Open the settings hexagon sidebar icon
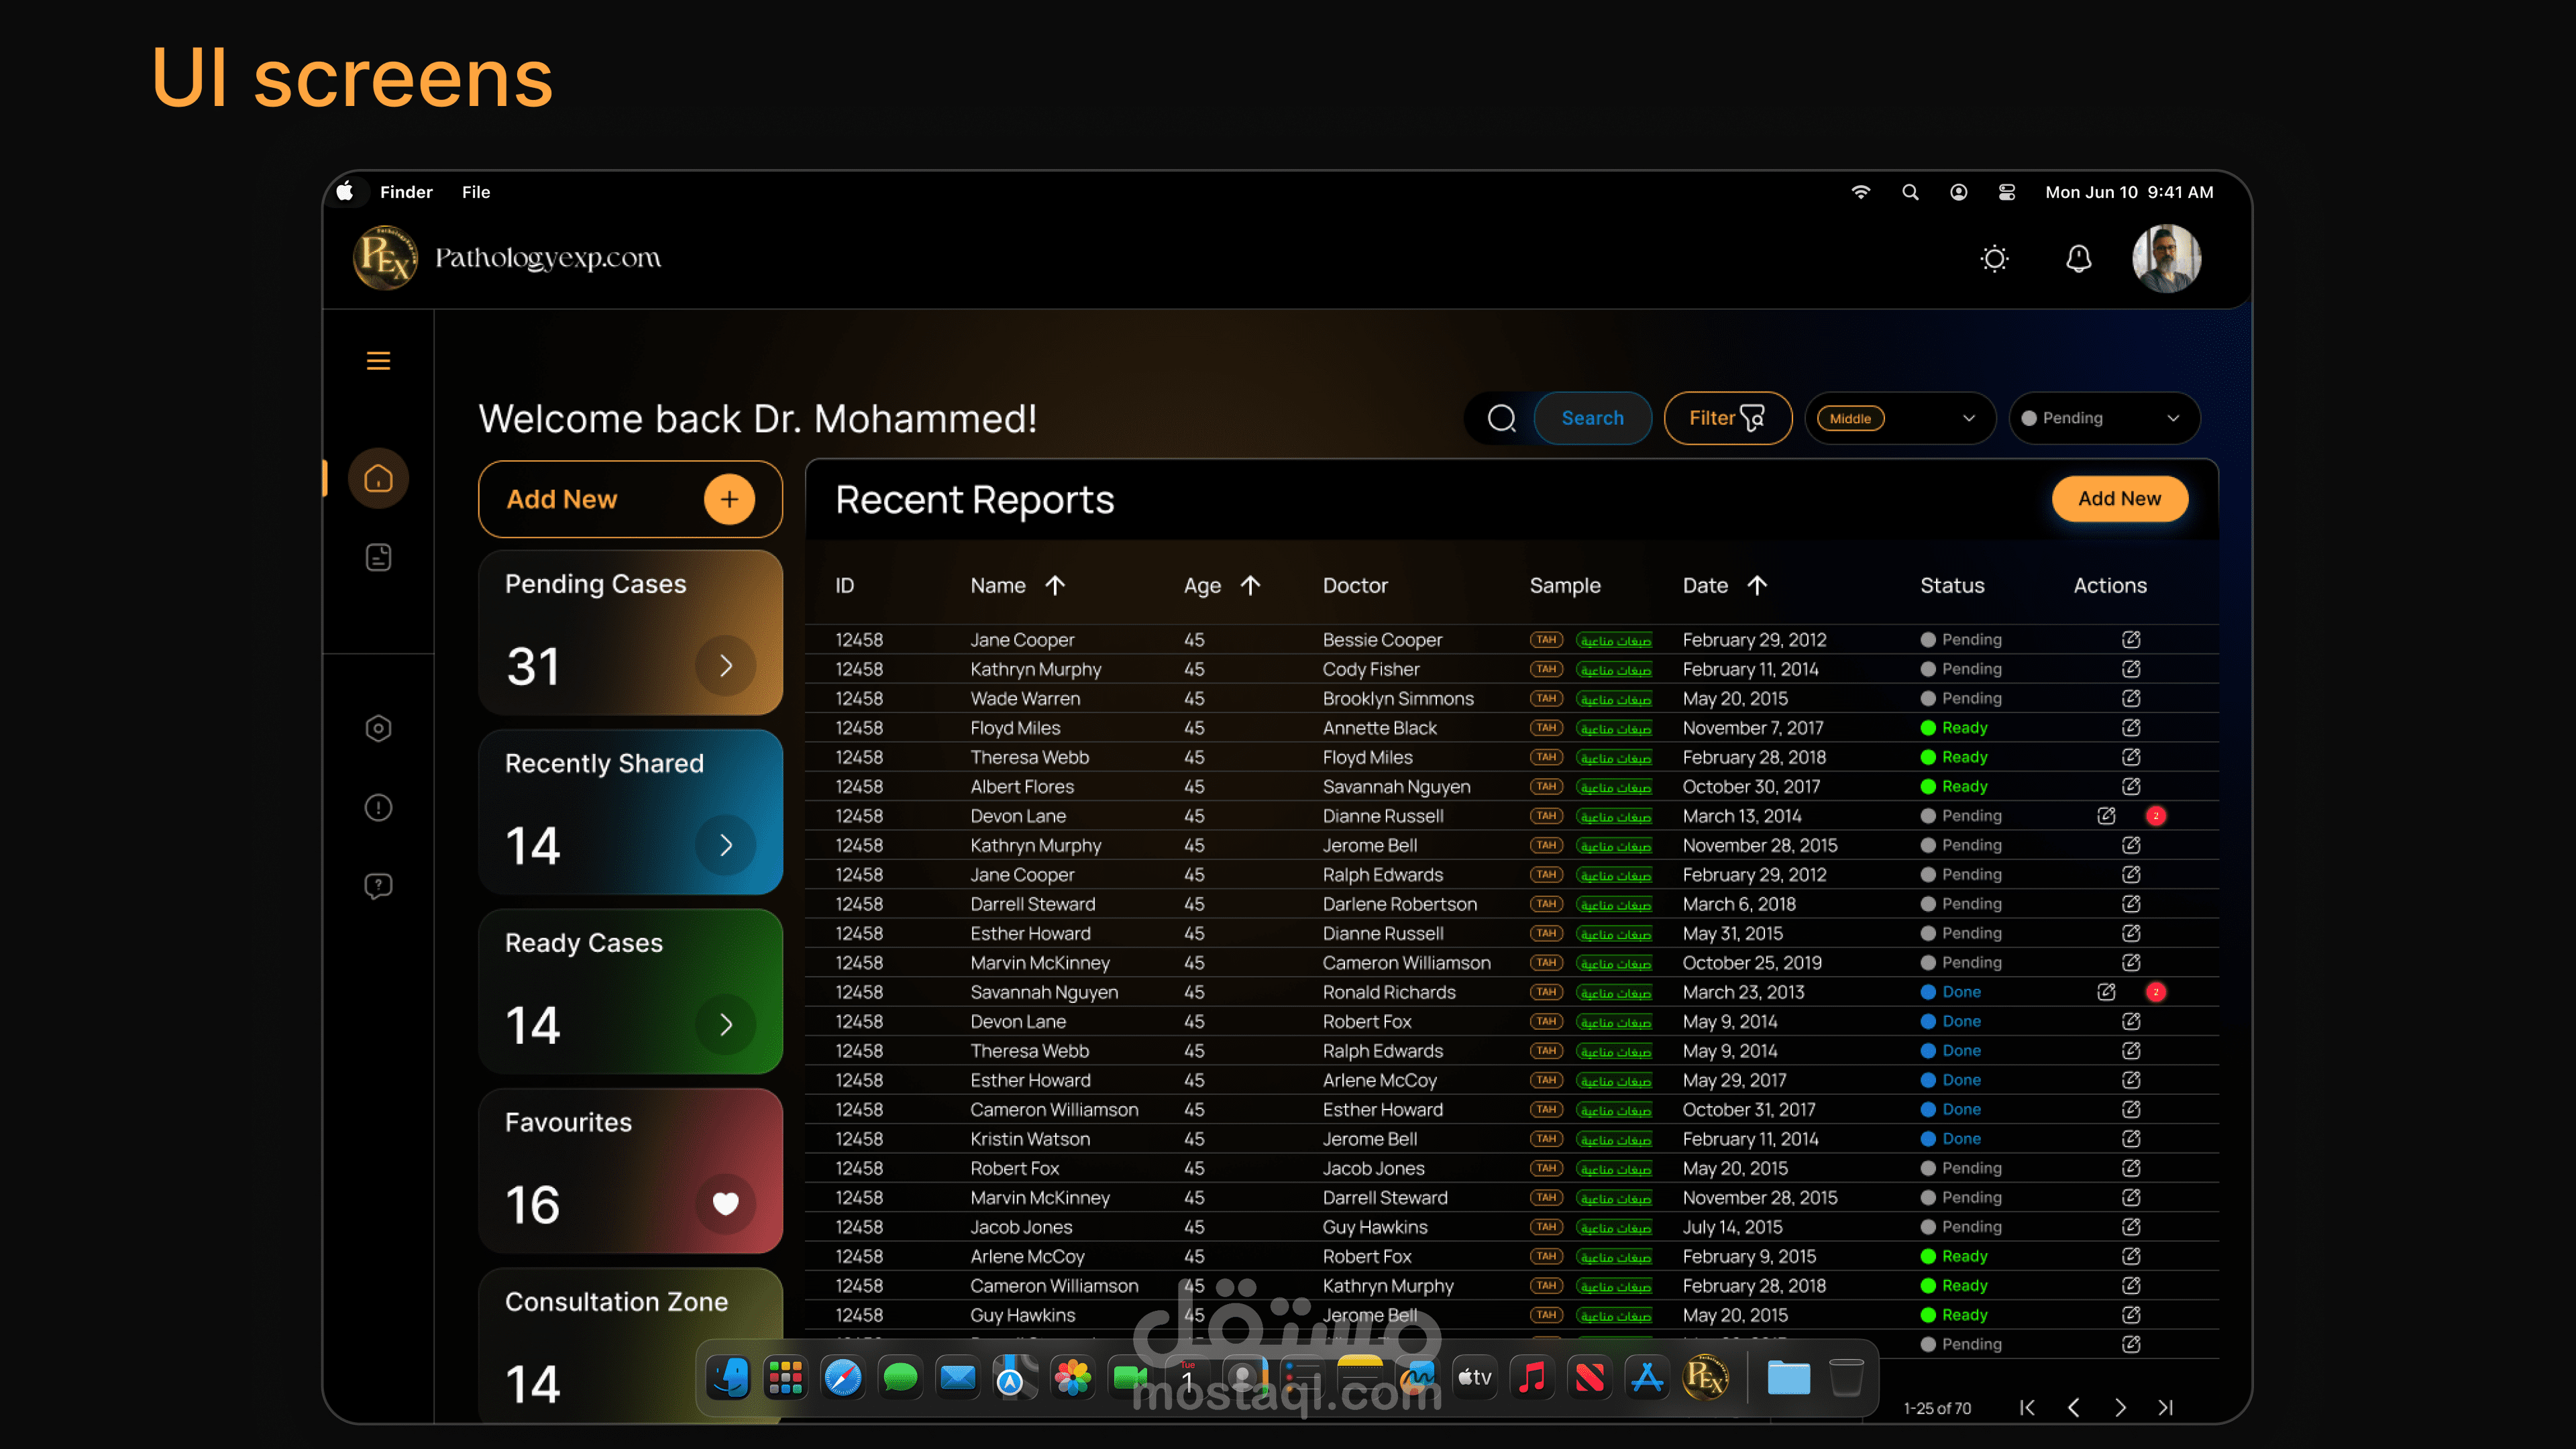Image resolution: width=2576 pixels, height=1449 pixels. click(x=378, y=728)
